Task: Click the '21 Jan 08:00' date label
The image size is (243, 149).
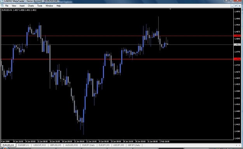Action: (79, 142)
